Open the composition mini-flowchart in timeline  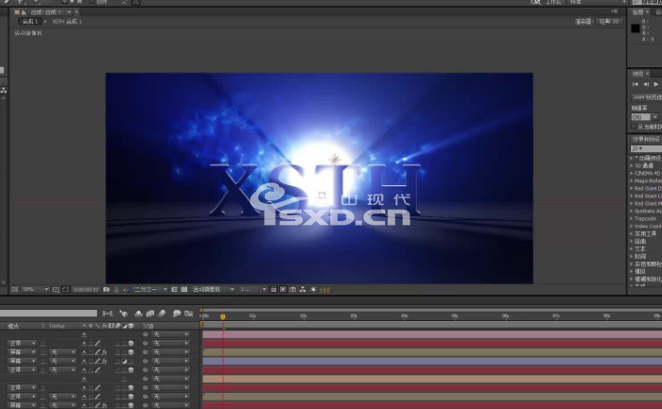(x=108, y=314)
